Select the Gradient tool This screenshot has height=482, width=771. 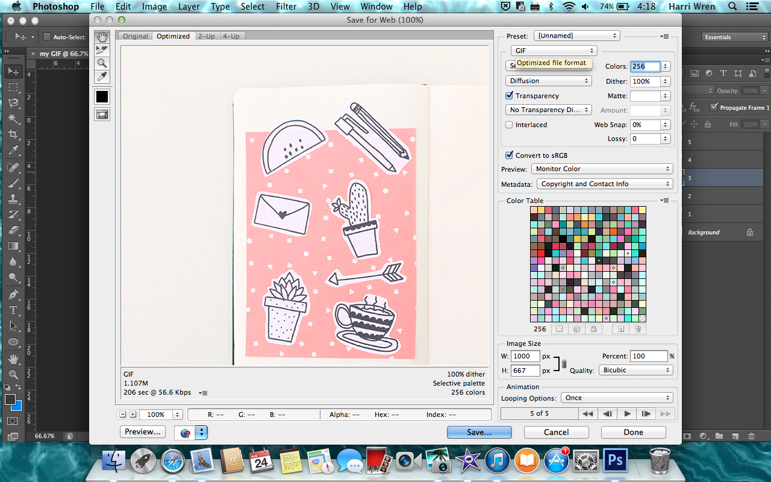coord(13,246)
